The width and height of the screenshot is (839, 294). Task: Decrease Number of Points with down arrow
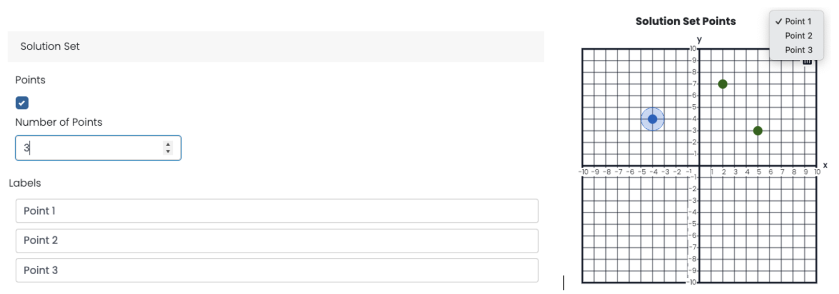[168, 151]
